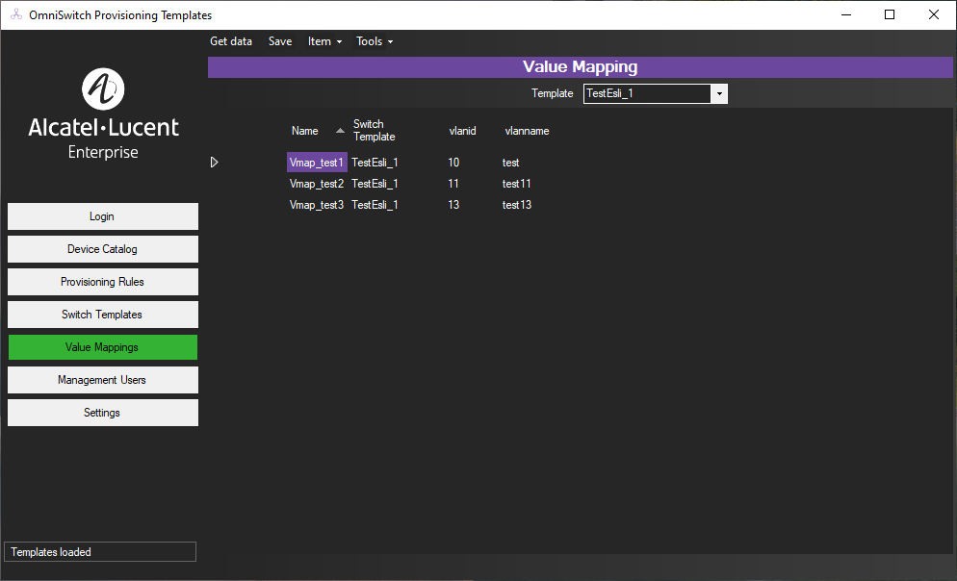Click Get data in the menu bar

[x=231, y=41]
